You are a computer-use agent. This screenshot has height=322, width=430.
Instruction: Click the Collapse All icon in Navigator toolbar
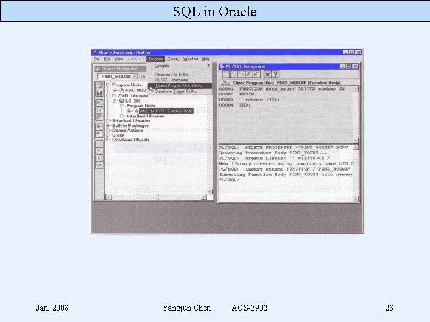pos(99,165)
